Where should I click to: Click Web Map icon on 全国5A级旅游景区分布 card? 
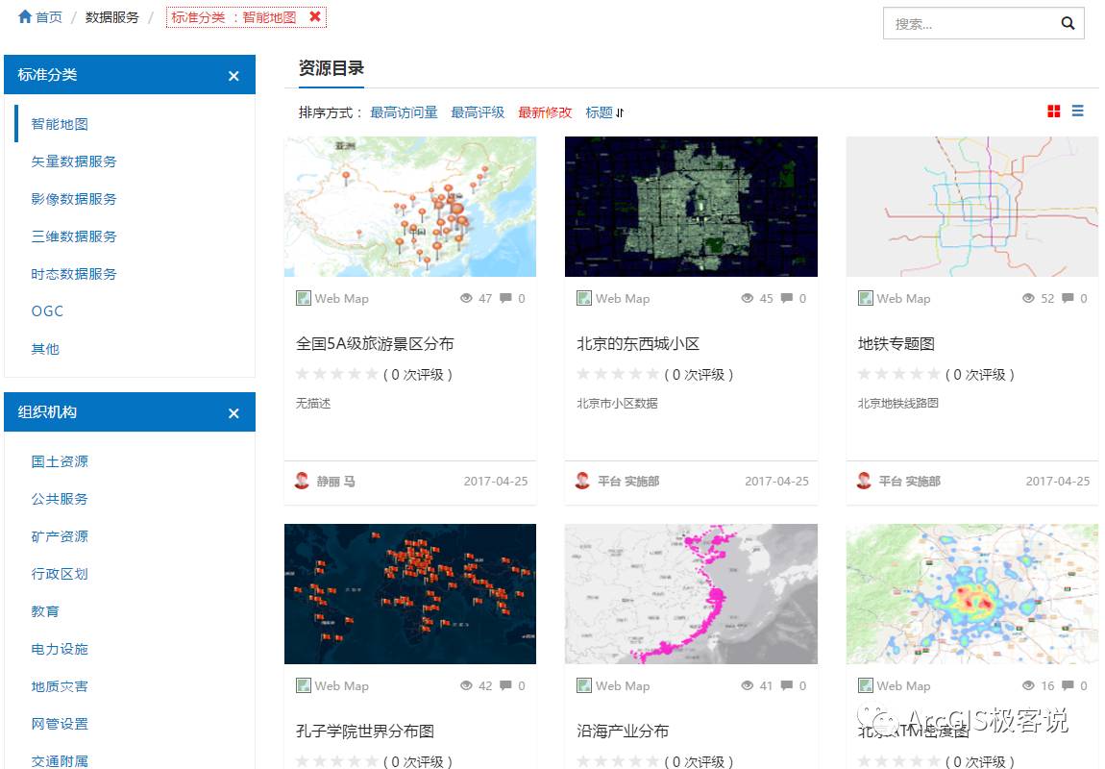click(x=304, y=298)
